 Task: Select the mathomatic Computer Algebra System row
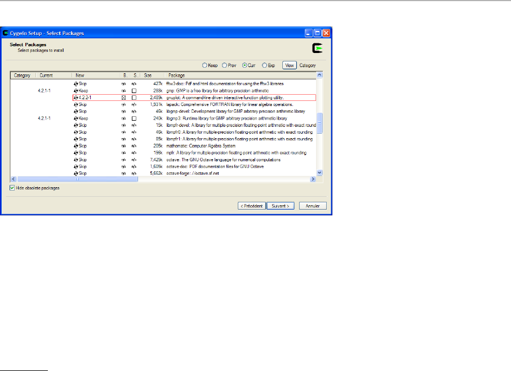click(x=201, y=146)
